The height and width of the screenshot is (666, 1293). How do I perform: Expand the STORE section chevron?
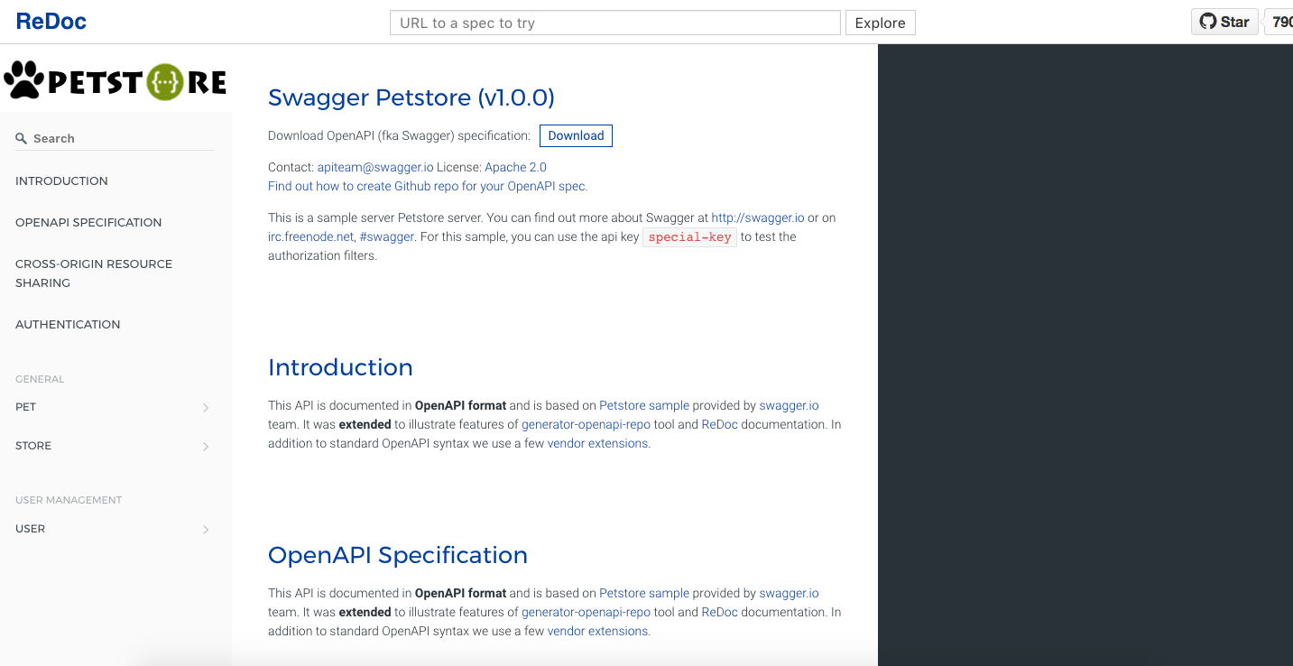(x=205, y=446)
